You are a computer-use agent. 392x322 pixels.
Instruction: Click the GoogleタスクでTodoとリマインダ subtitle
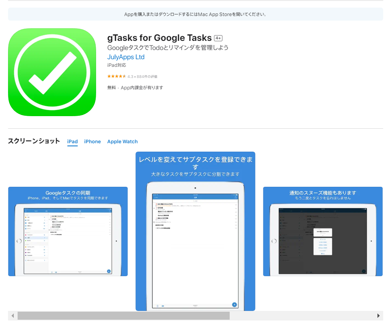(x=168, y=48)
